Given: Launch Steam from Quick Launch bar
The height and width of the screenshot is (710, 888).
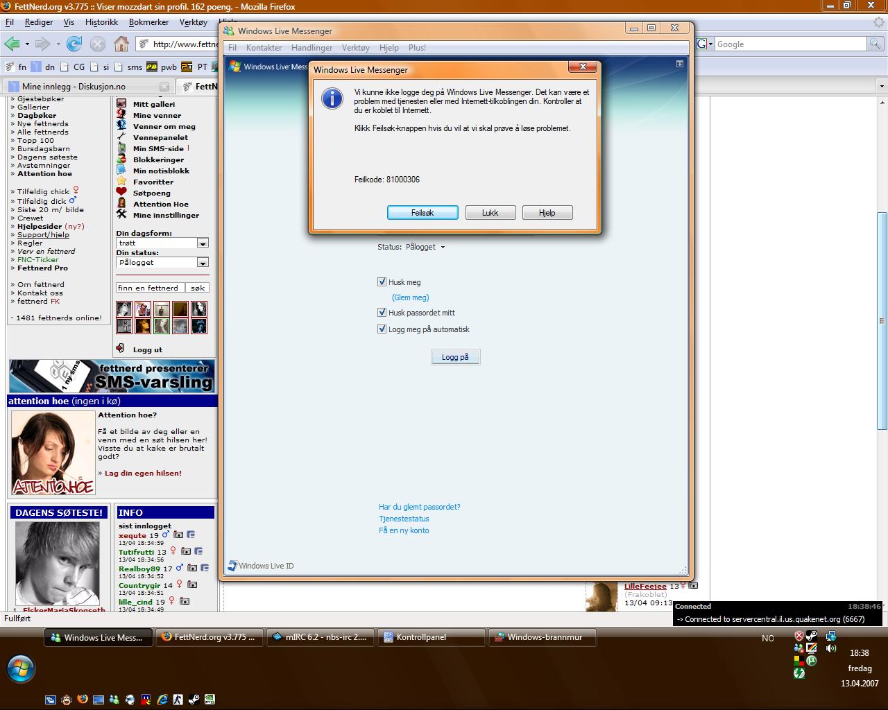Looking at the screenshot, I should [194, 699].
